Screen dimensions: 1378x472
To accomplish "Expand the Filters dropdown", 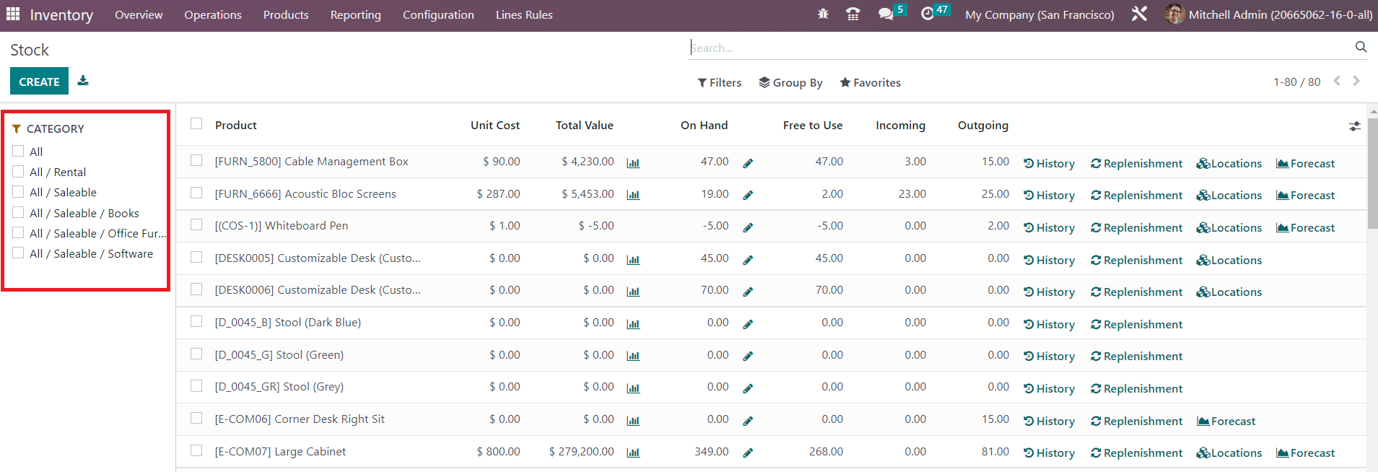I will click(x=719, y=83).
